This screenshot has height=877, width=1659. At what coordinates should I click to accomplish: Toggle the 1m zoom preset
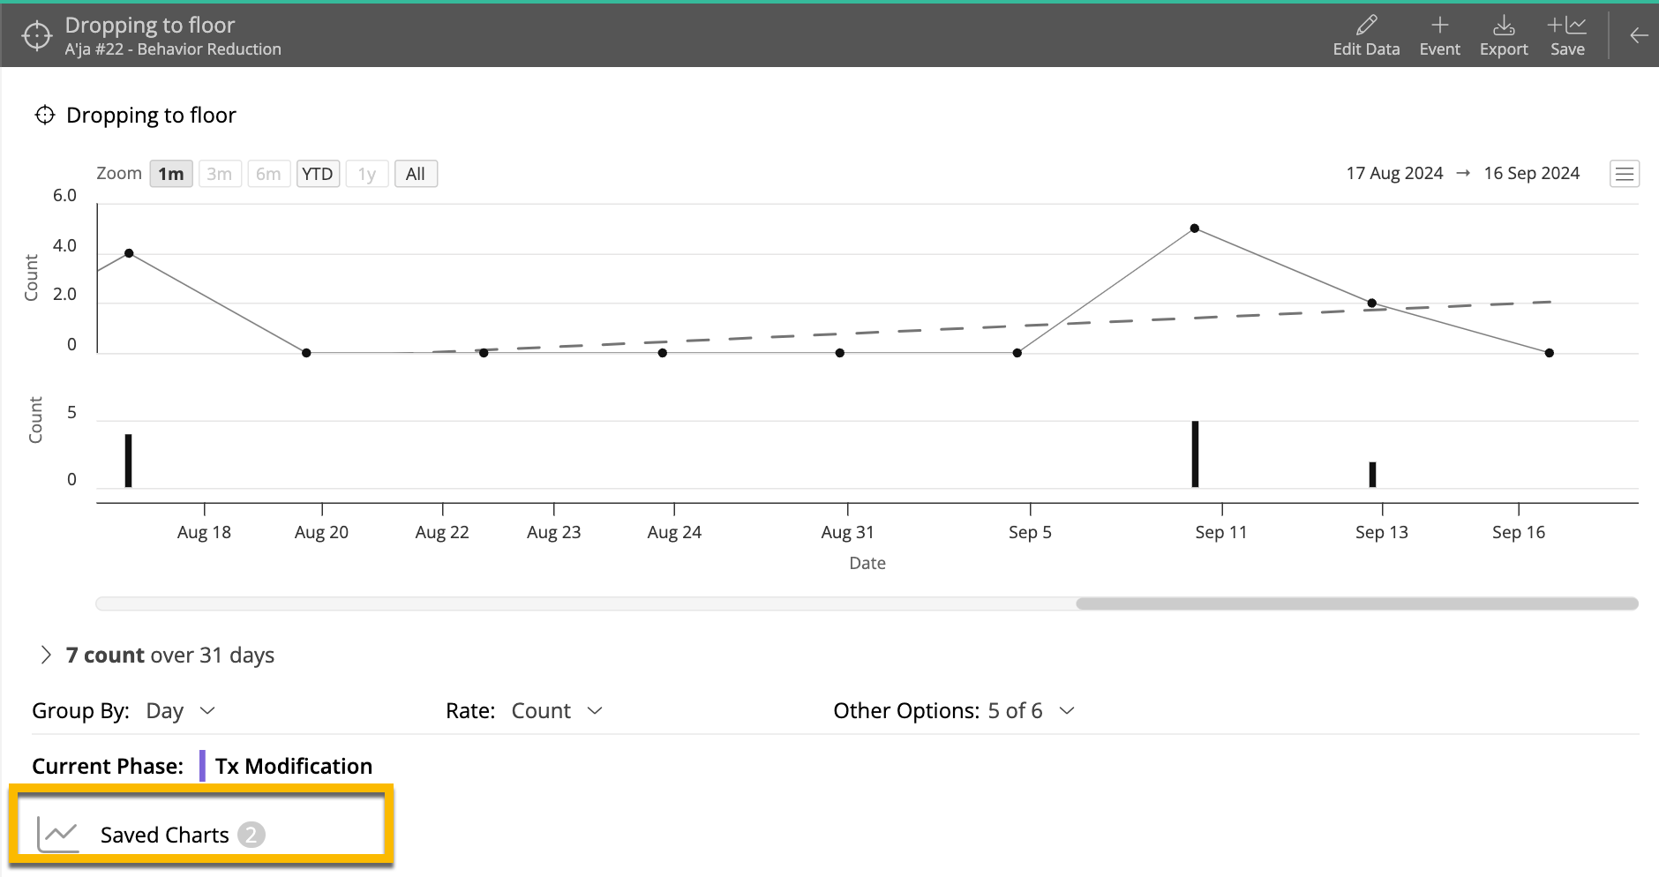click(170, 173)
